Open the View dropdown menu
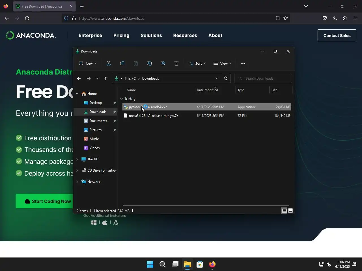 coord(222,63)
